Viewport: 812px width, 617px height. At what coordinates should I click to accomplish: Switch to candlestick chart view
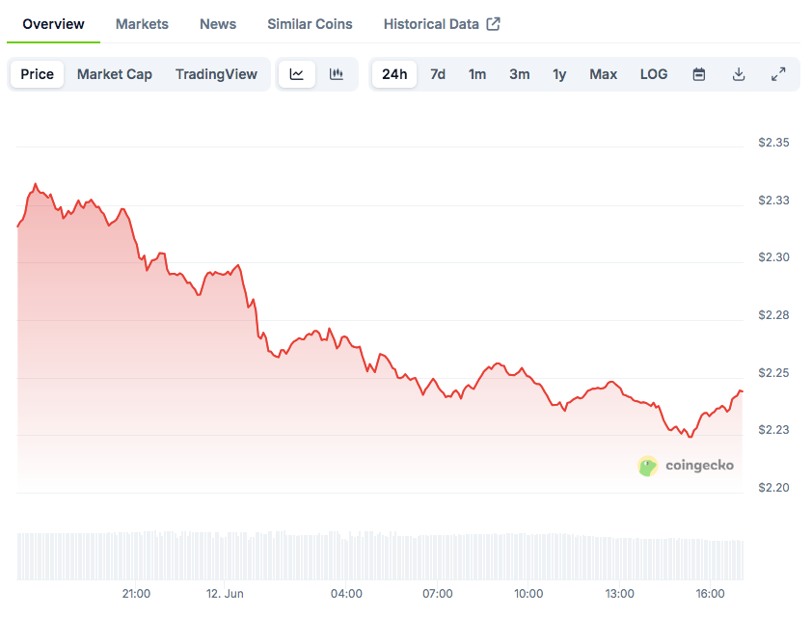(x=337, y=74)
